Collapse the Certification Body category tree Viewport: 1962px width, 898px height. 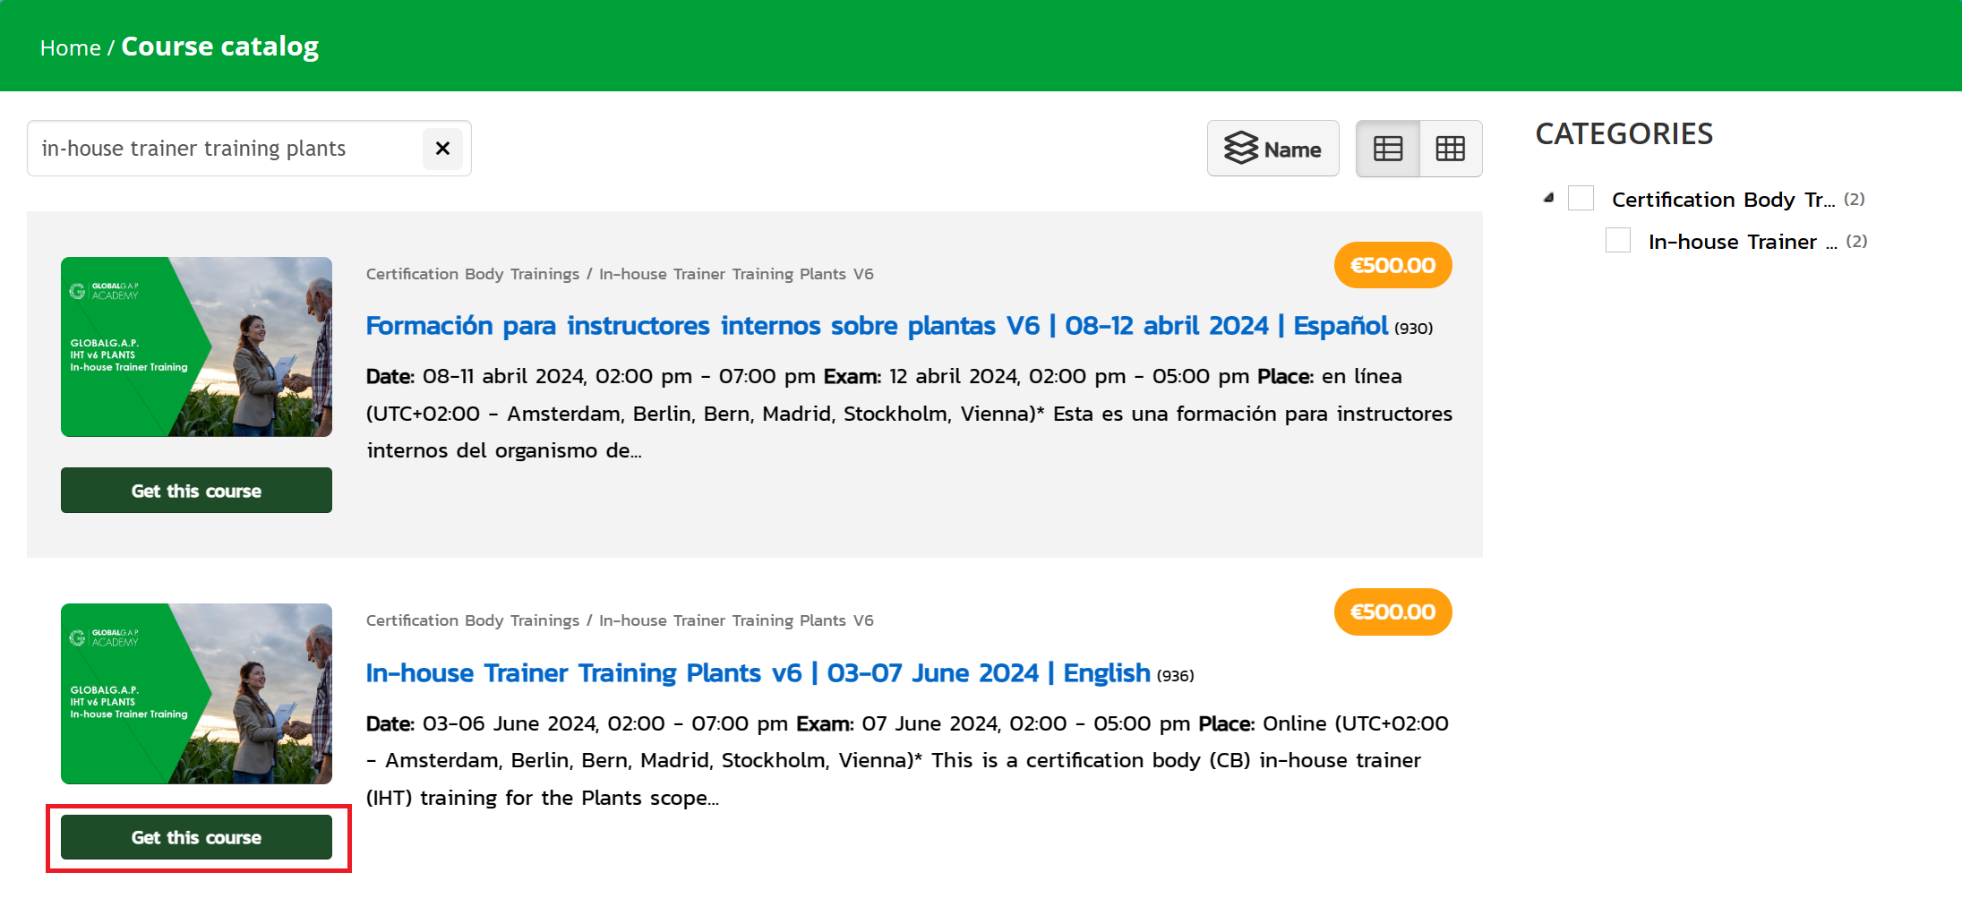1548,198
